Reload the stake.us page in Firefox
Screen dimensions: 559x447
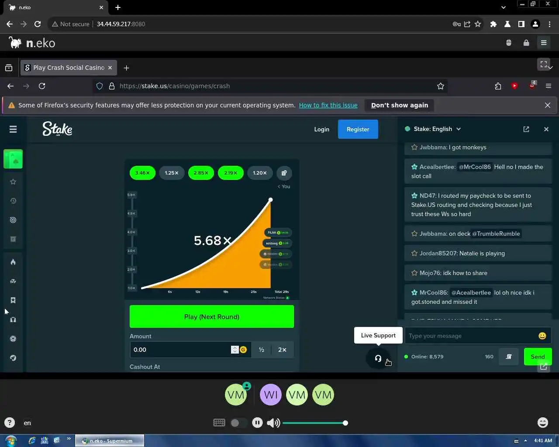pyautogui.click(x=42, y=86)
